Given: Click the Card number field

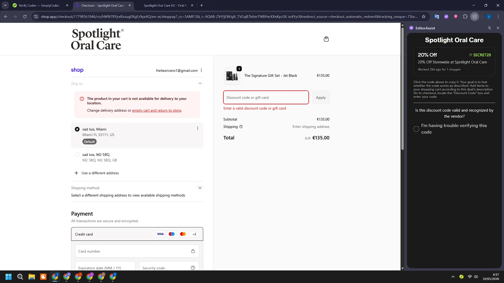Looking at the screenshot, I should click(x=137, y=251).
